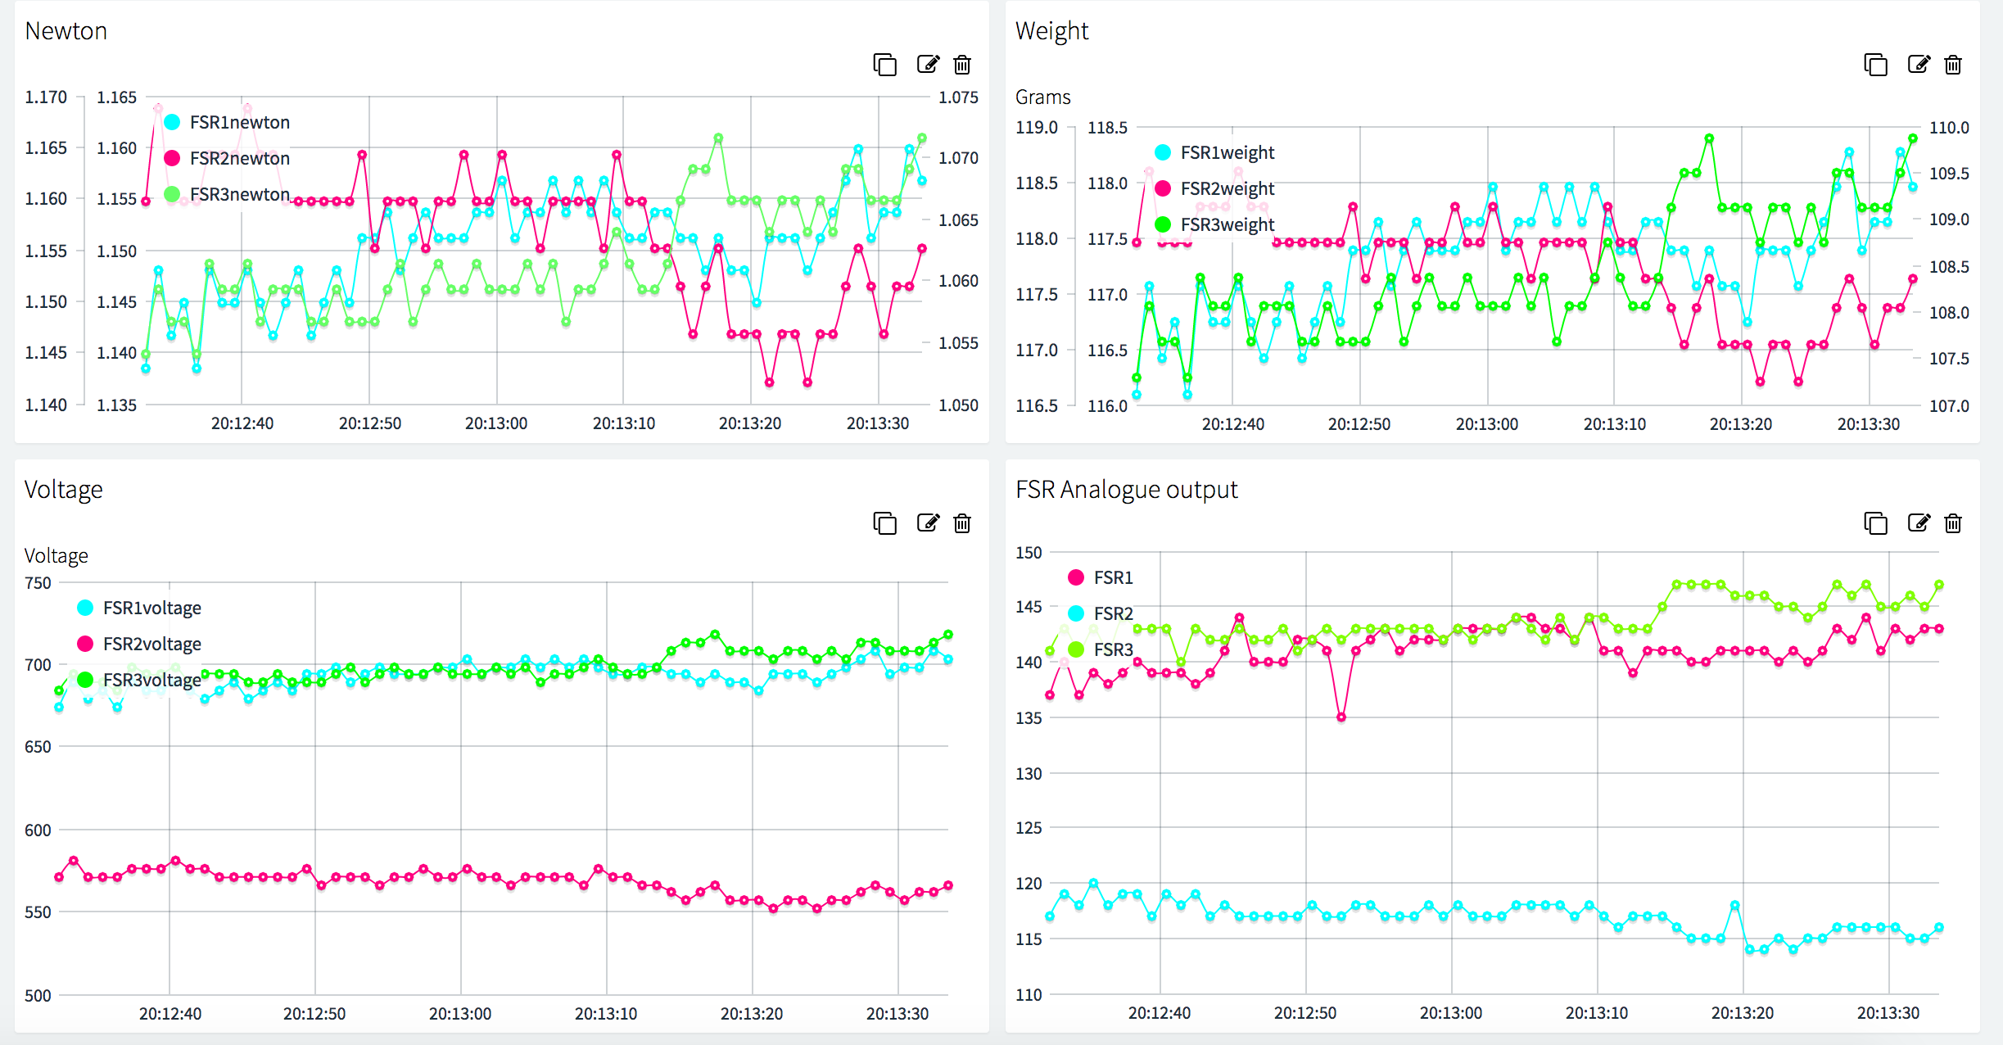Copy the Voltage chart widget
Screen dimensions: 2003x1045
(x=884, y=523)
